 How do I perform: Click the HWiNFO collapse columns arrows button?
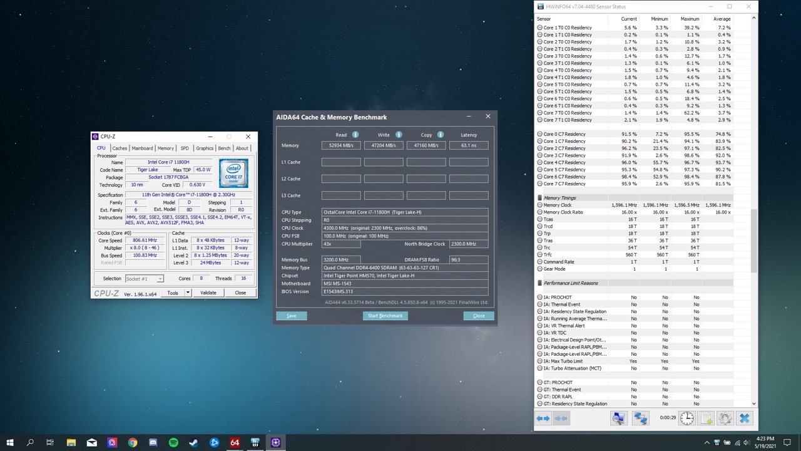[x=561, y=418]
